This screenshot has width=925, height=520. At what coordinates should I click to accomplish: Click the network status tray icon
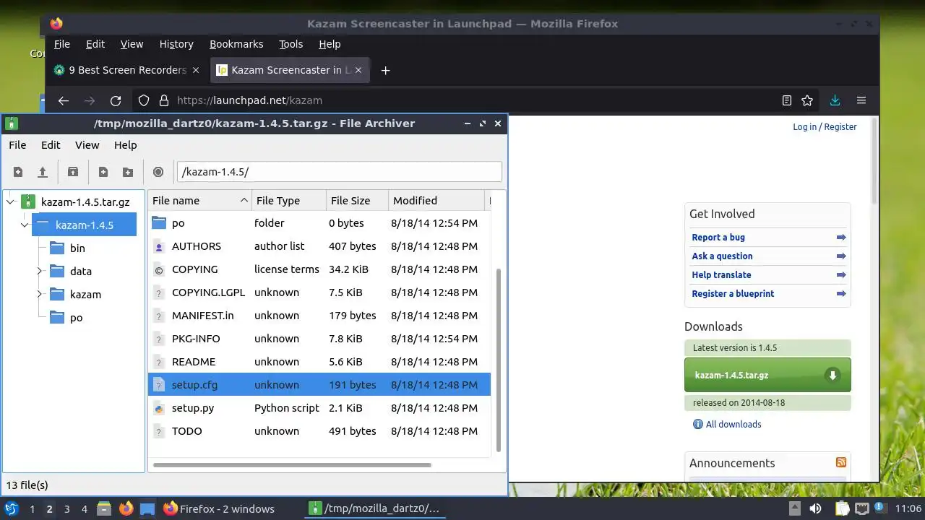[861, 508]
